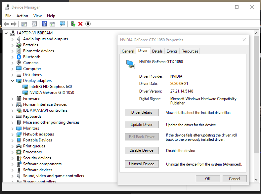Click the Action Pane toolbar icon
The height and width of the screenshot is (194, 261).
[52, 24]
